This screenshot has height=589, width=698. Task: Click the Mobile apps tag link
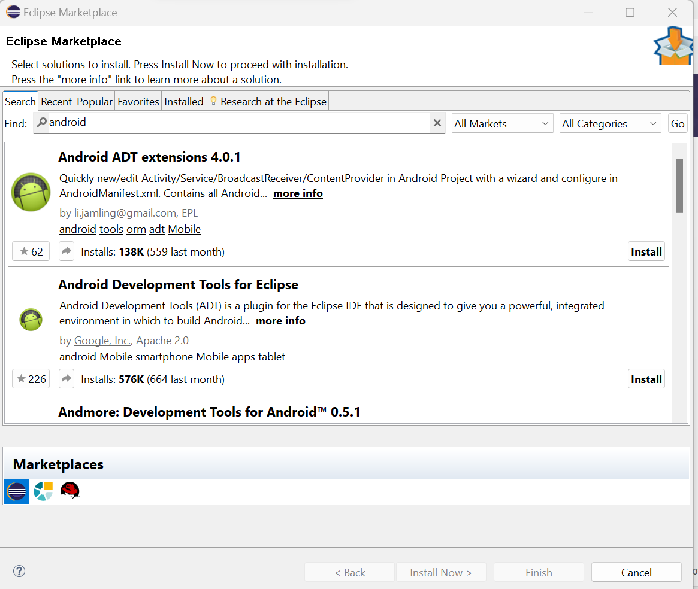click(x=225, y=356)
